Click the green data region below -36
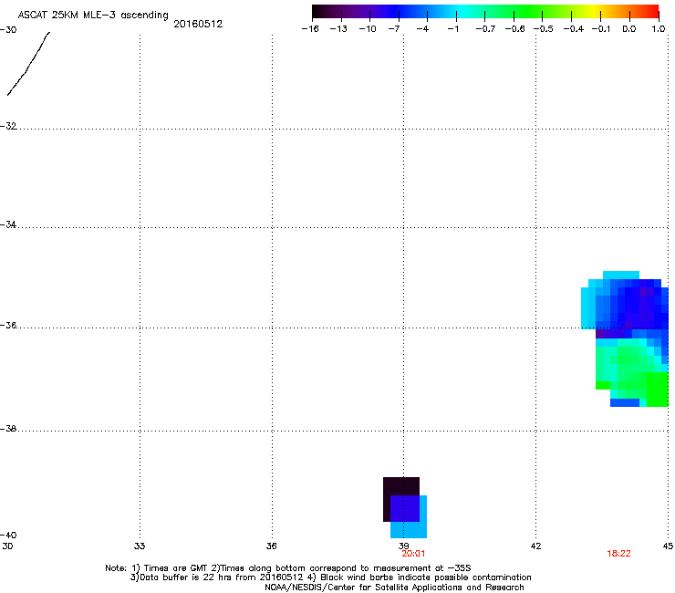 click(632, 371)
